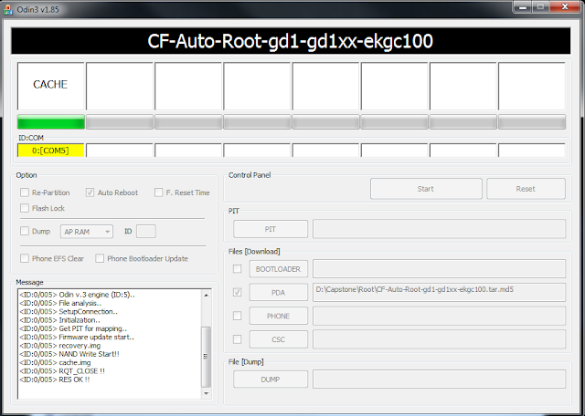Check the F. Reset Time option
The height and width of the screenshot is (416, 585).
point(158,192)
